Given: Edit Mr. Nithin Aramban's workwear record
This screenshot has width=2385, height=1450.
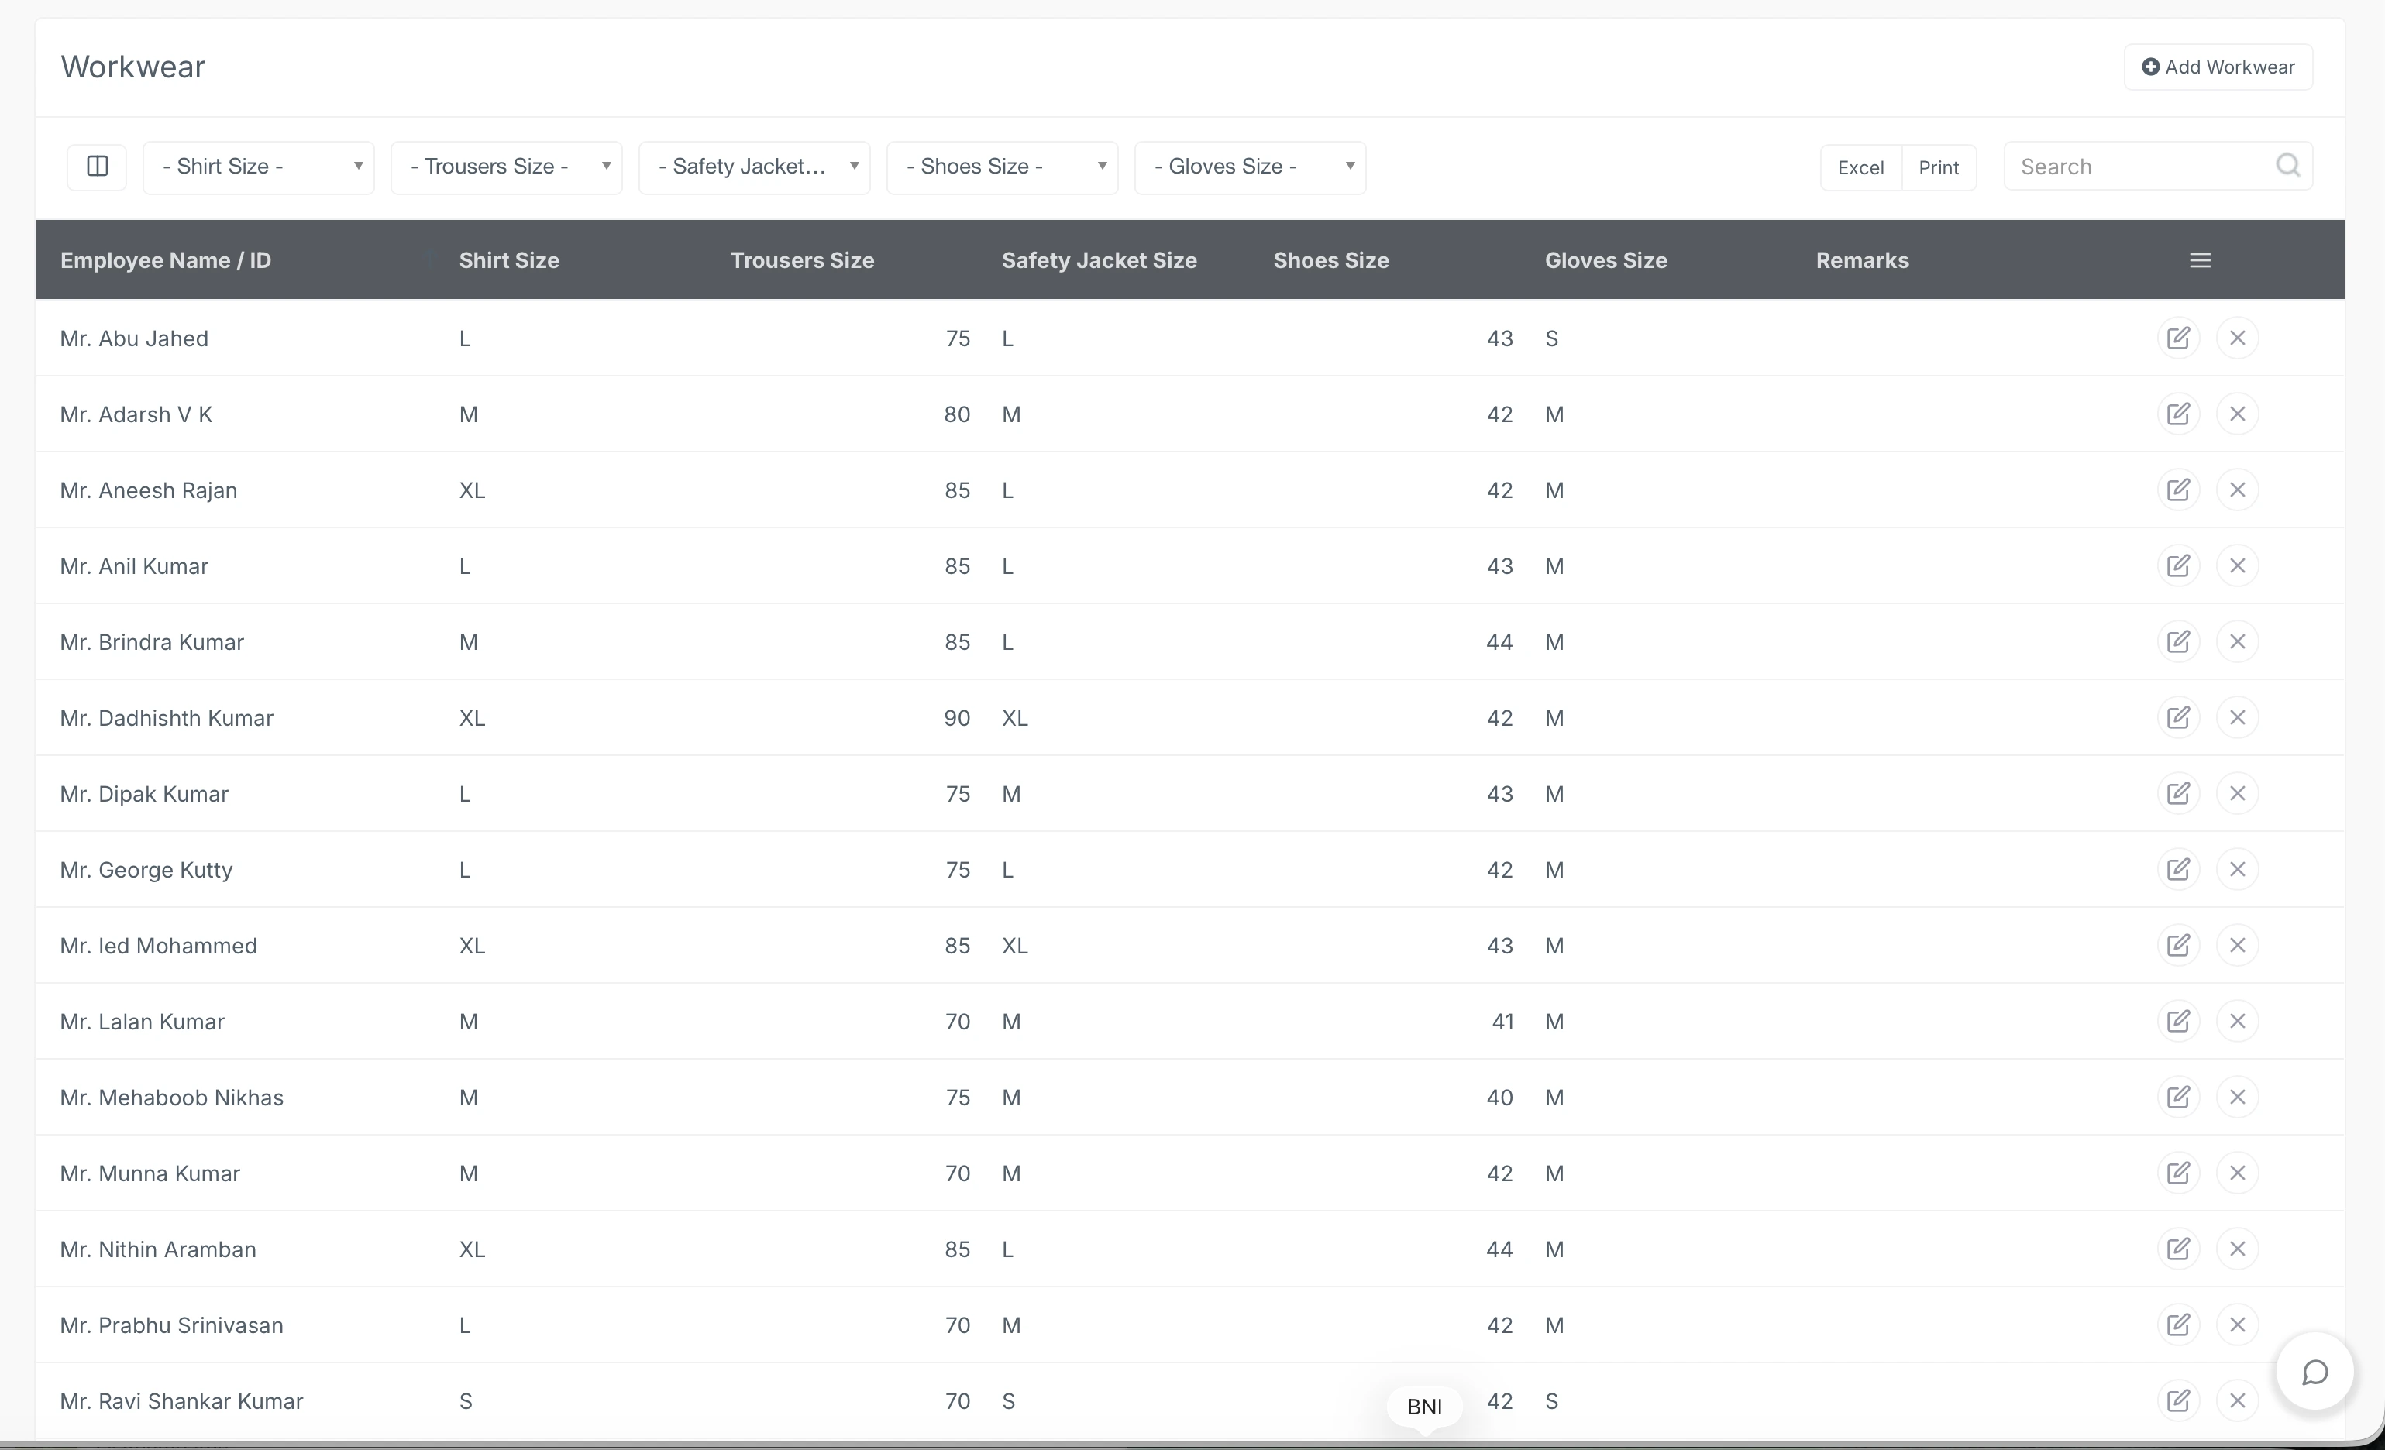Looking at the screenshot, I should [x=2178, y=1249].
